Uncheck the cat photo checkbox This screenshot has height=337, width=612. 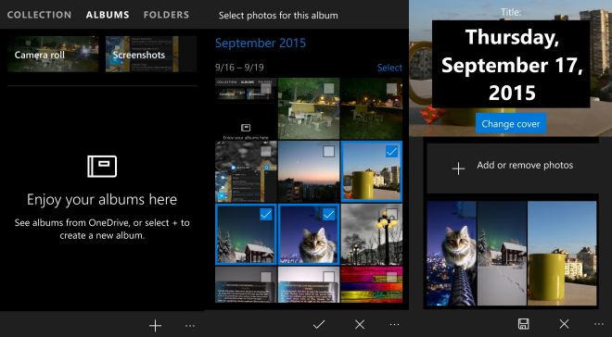click(328, 214)
